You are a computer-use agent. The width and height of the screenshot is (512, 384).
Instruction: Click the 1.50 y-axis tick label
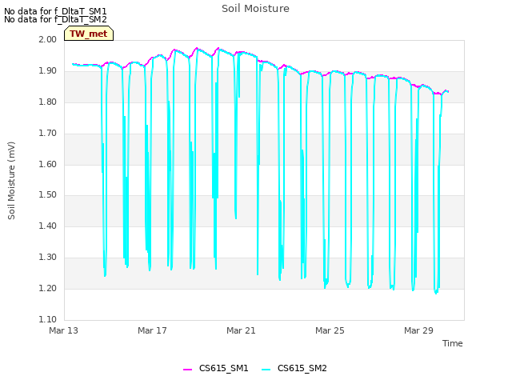(x=48, y=195)
